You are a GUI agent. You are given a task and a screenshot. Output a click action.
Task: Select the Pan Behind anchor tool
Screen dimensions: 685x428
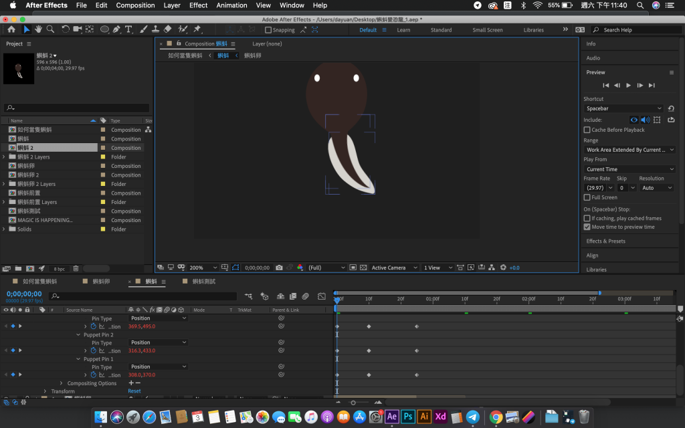90,29
